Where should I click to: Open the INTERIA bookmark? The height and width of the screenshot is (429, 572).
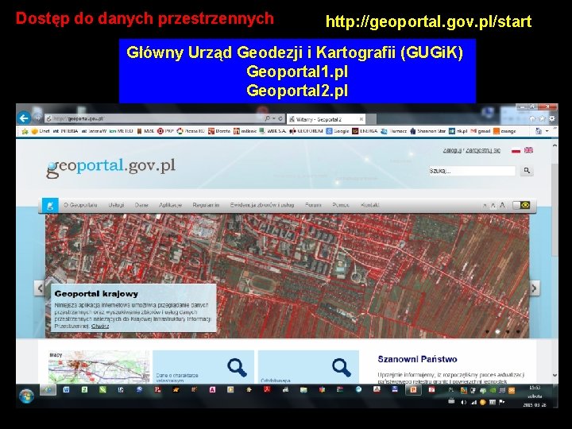65,131
